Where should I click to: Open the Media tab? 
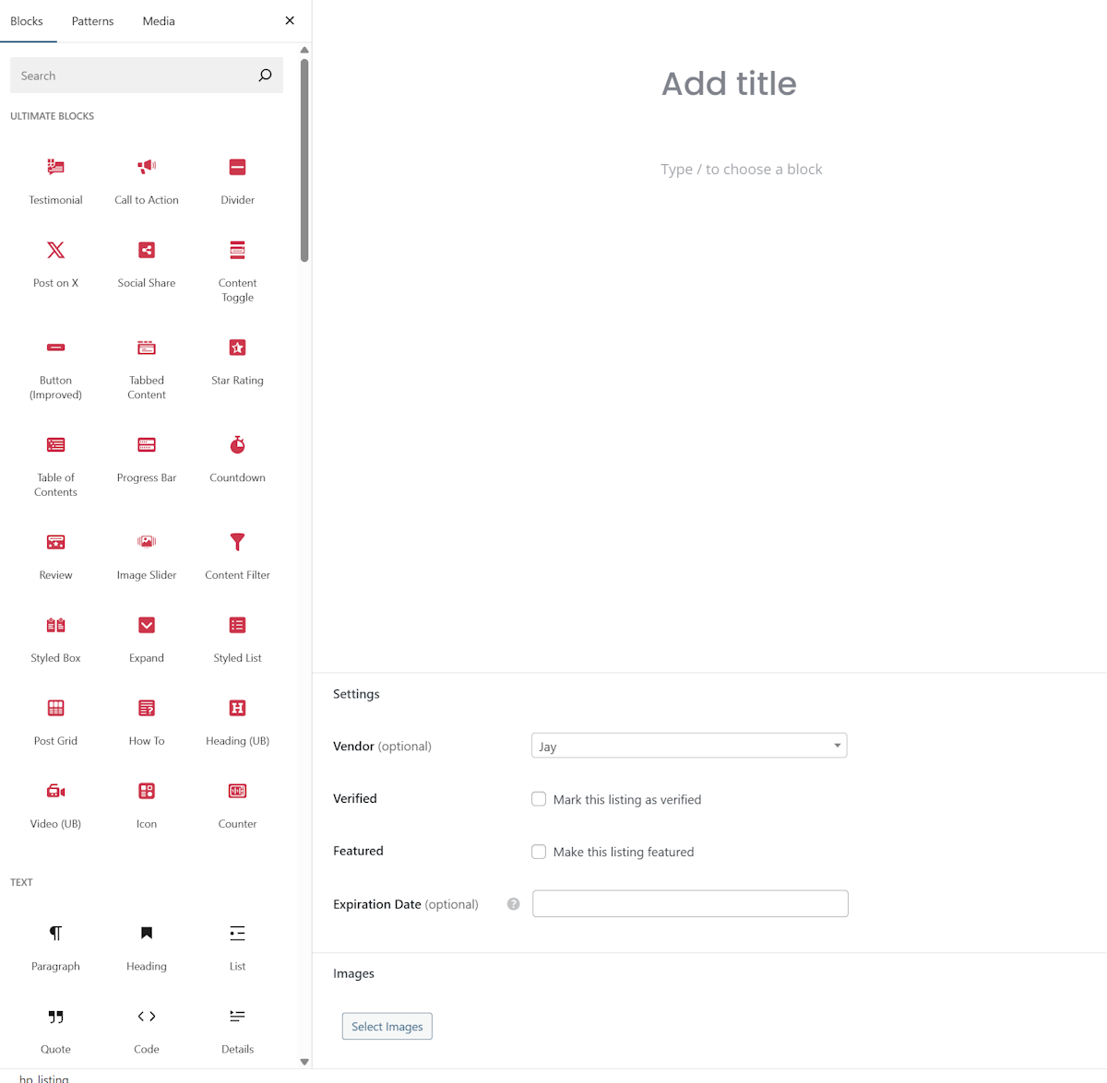click(x=159, y=21)
